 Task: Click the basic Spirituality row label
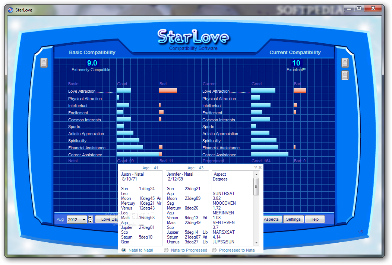[x=77, y=141]
